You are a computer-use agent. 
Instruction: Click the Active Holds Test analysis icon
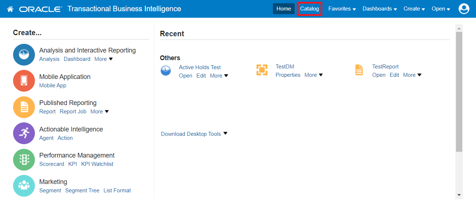tap(166, 71)
